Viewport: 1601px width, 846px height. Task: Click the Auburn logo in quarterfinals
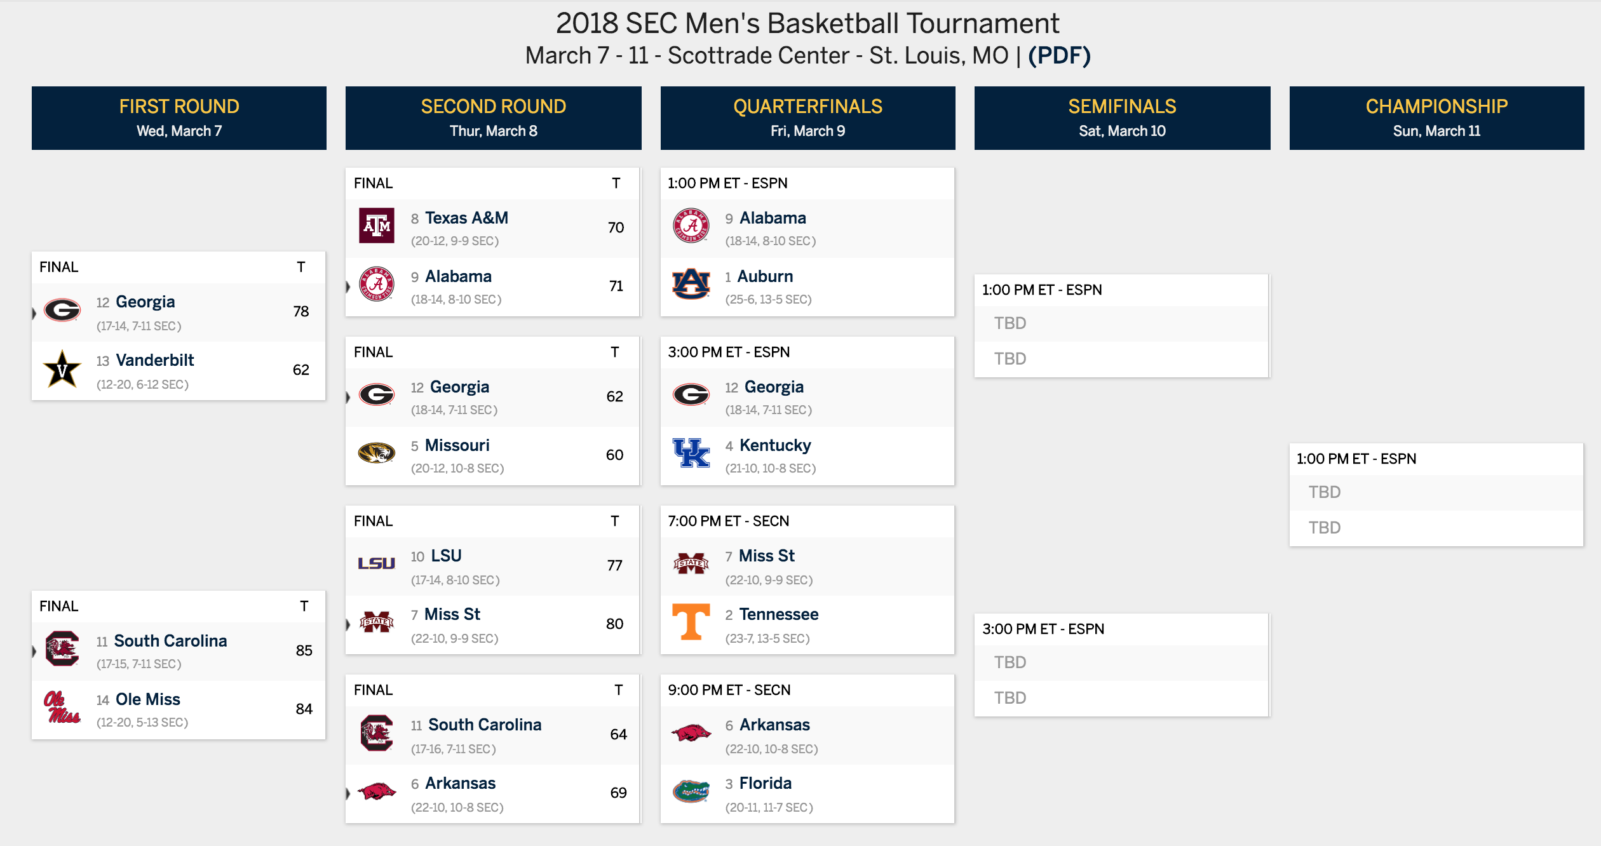click(x=691, y=284)
